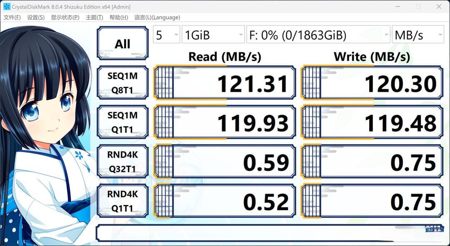The image size is (450, 246).
Task: Open the 设置(S) menu
Action: [36, 17]
